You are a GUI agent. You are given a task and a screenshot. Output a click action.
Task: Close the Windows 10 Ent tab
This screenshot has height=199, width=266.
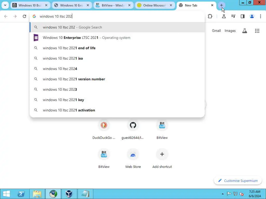pyautogui.click(x=88, y=5)
